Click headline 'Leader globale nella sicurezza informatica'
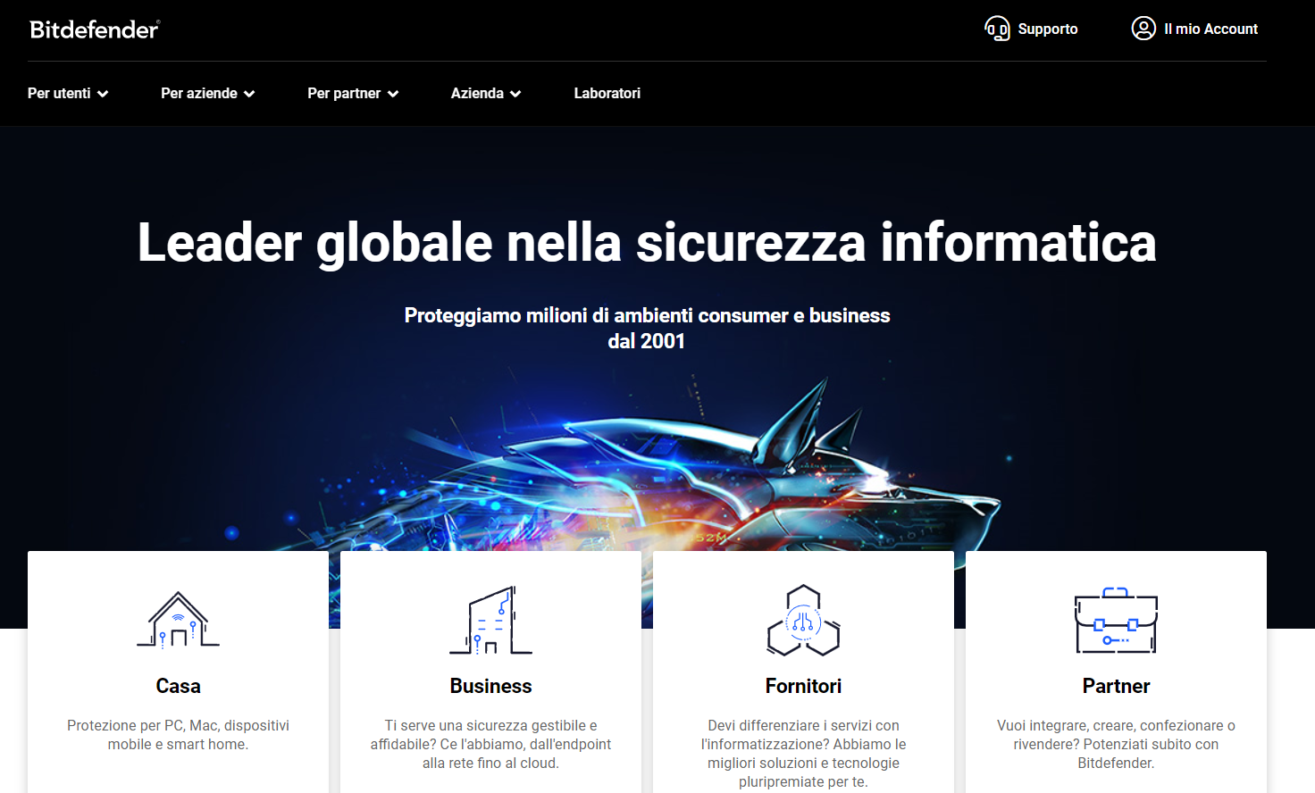 click(647, 243)
